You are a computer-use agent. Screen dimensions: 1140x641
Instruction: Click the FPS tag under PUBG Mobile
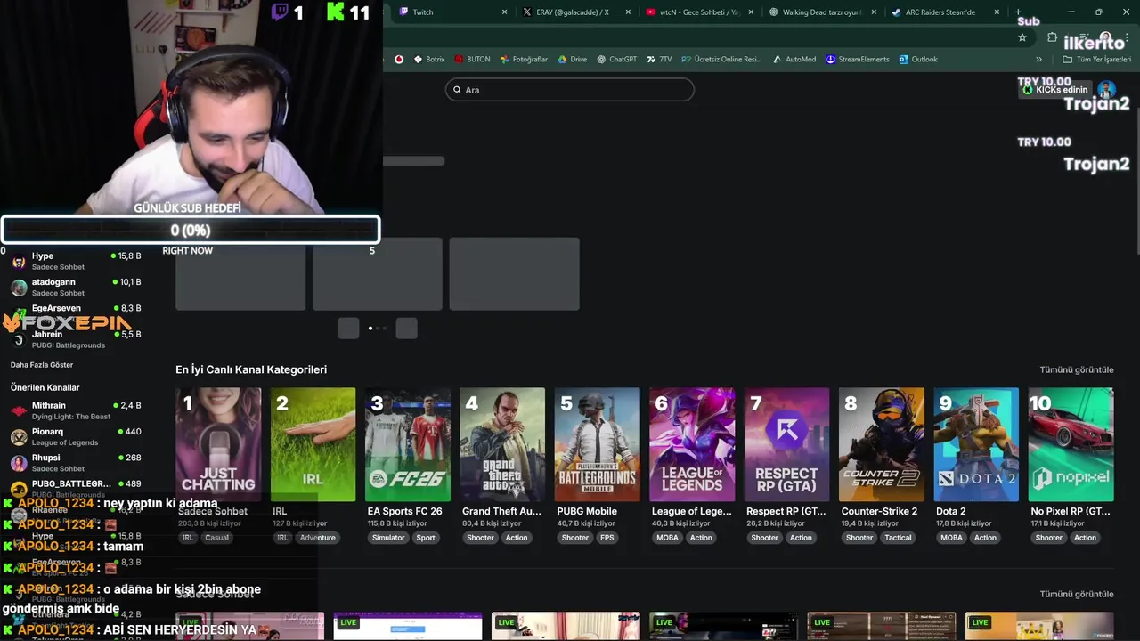(607, 538)
